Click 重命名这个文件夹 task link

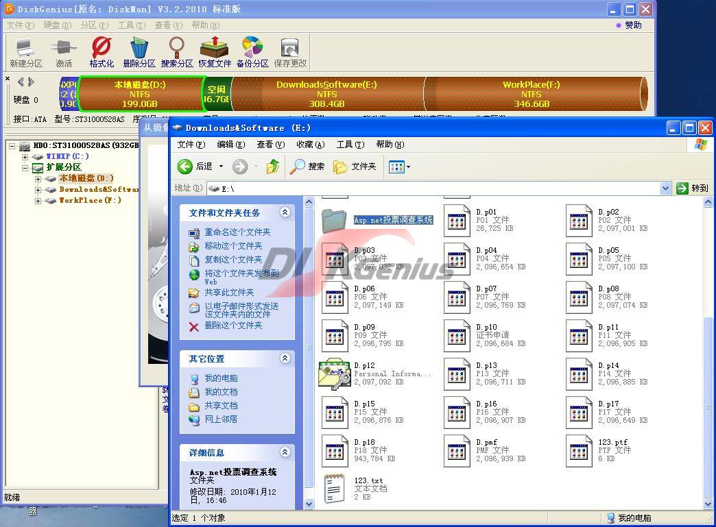237,232
